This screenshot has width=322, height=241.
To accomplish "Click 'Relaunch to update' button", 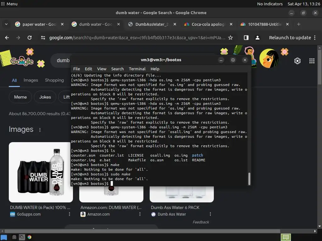I will 290,38.
